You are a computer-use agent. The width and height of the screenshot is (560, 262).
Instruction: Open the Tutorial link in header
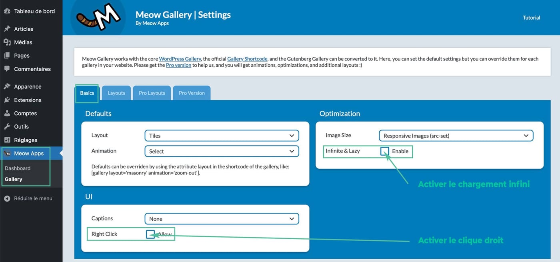(531, 18)
